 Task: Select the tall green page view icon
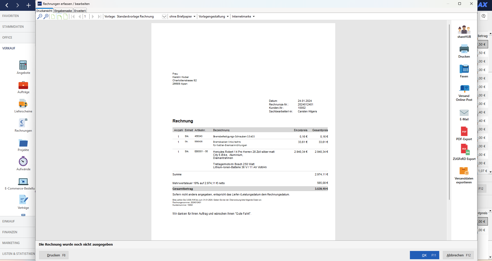[66, 16]
